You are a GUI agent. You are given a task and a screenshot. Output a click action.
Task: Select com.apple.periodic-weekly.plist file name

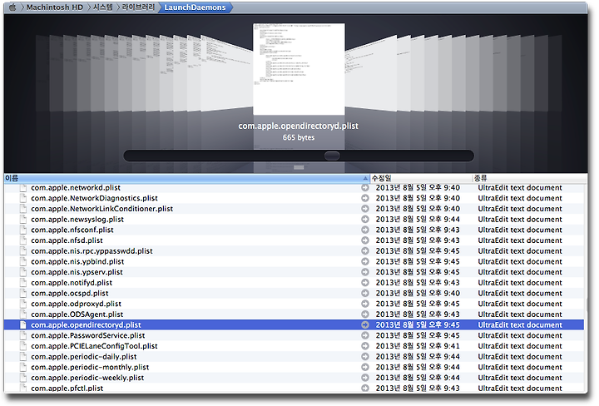(87, 378)
